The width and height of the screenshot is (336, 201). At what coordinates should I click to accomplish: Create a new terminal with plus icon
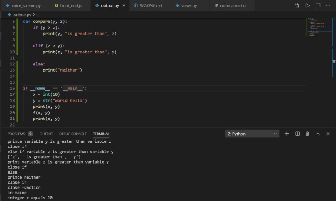287,134
